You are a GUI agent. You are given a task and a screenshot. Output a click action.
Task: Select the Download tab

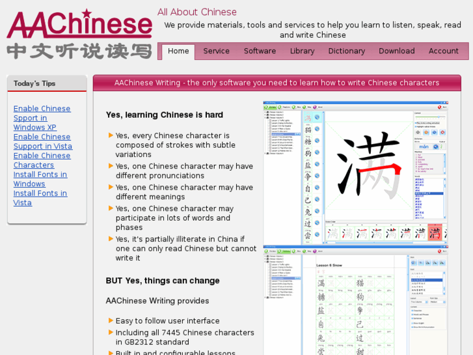(x=397, y=51)
